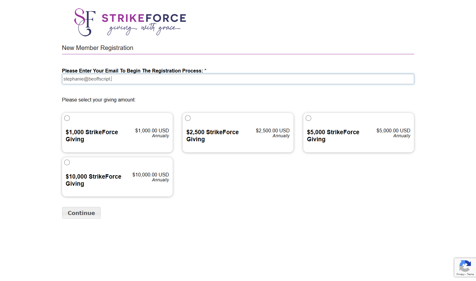Click the $5,000.00 USD Annually price text

click(393, 133)
